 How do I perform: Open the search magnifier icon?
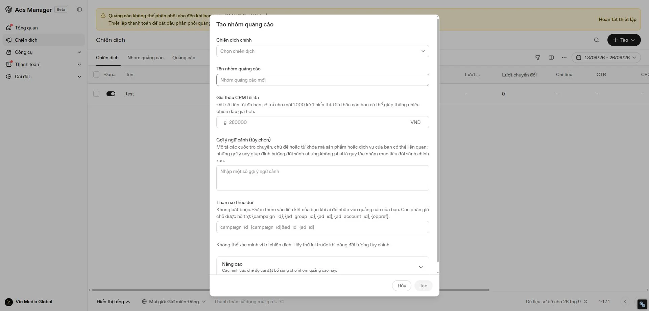click(x=597, y=40)
